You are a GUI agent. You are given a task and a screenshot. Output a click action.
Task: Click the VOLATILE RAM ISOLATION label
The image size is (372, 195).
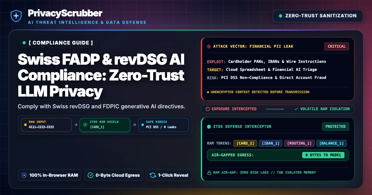click(x=325, y=109)
